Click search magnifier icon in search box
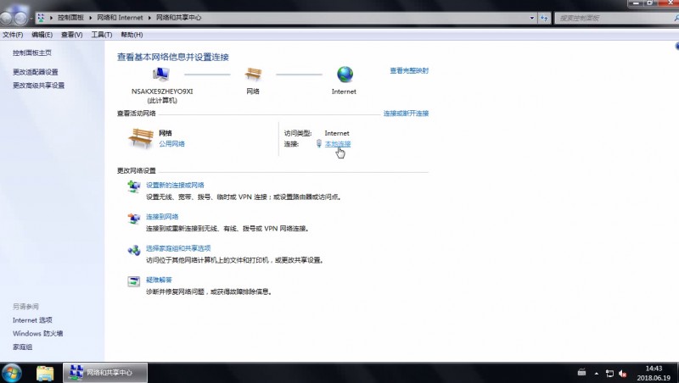 676,18
